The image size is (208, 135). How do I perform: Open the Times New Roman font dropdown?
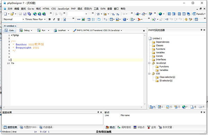point(35,19)
